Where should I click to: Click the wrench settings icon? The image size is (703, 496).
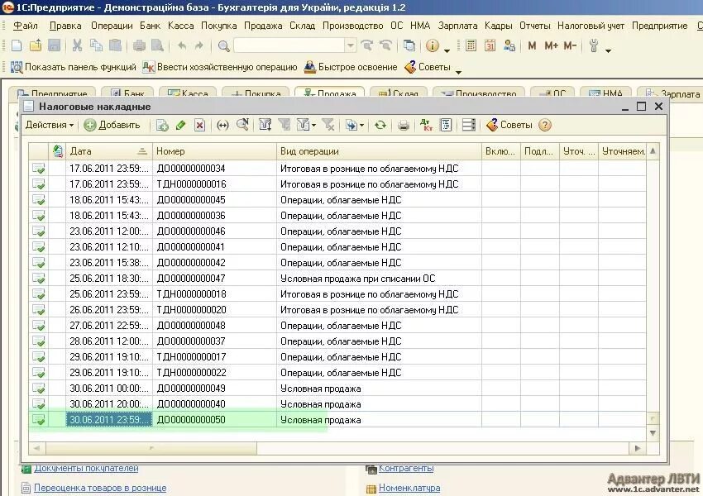tap(594, 45)
